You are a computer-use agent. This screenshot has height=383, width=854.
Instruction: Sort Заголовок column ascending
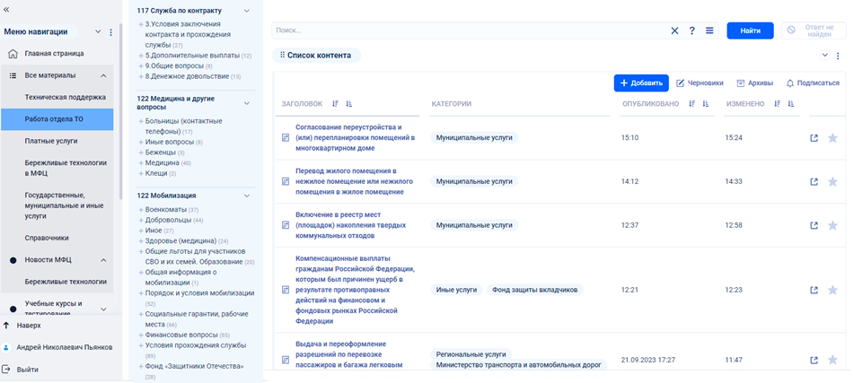(x=349, y=103)
